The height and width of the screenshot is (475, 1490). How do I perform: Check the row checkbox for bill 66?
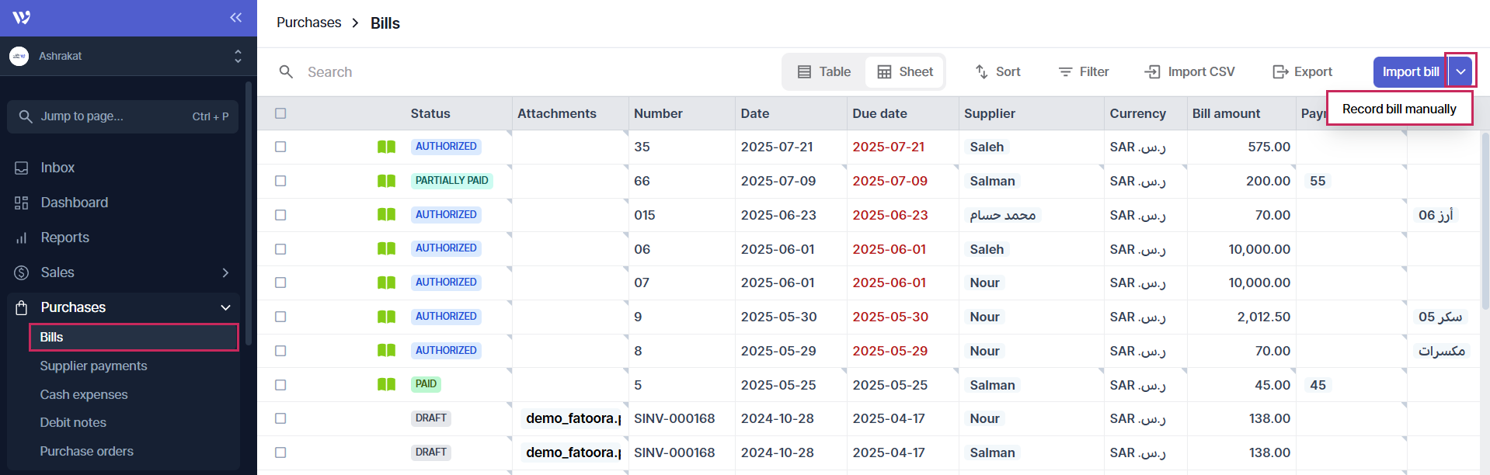click(280, 181)
